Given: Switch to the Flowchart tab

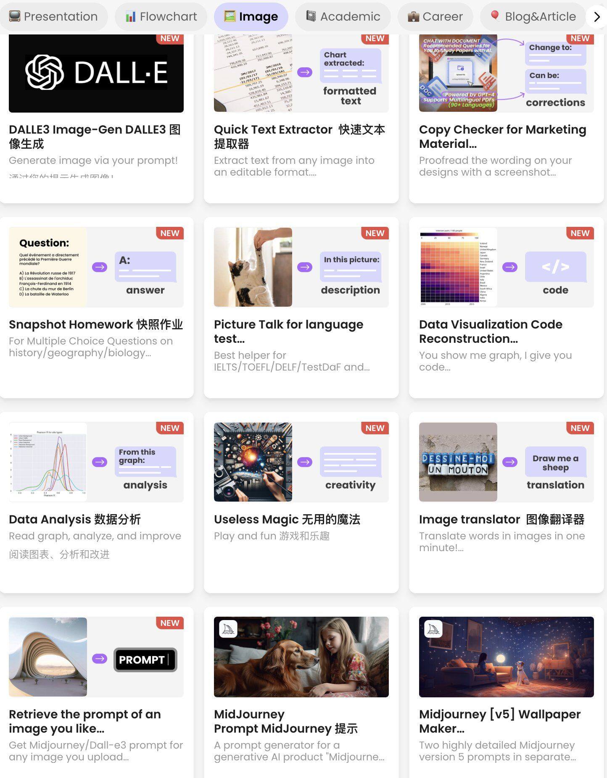Looking at the screenshot, I should [x=161, y=16].
